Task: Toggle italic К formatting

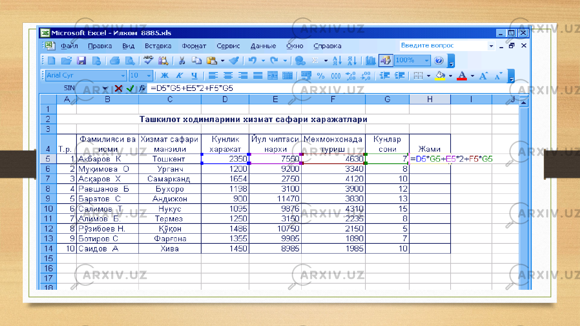Action: click(179, 76)
